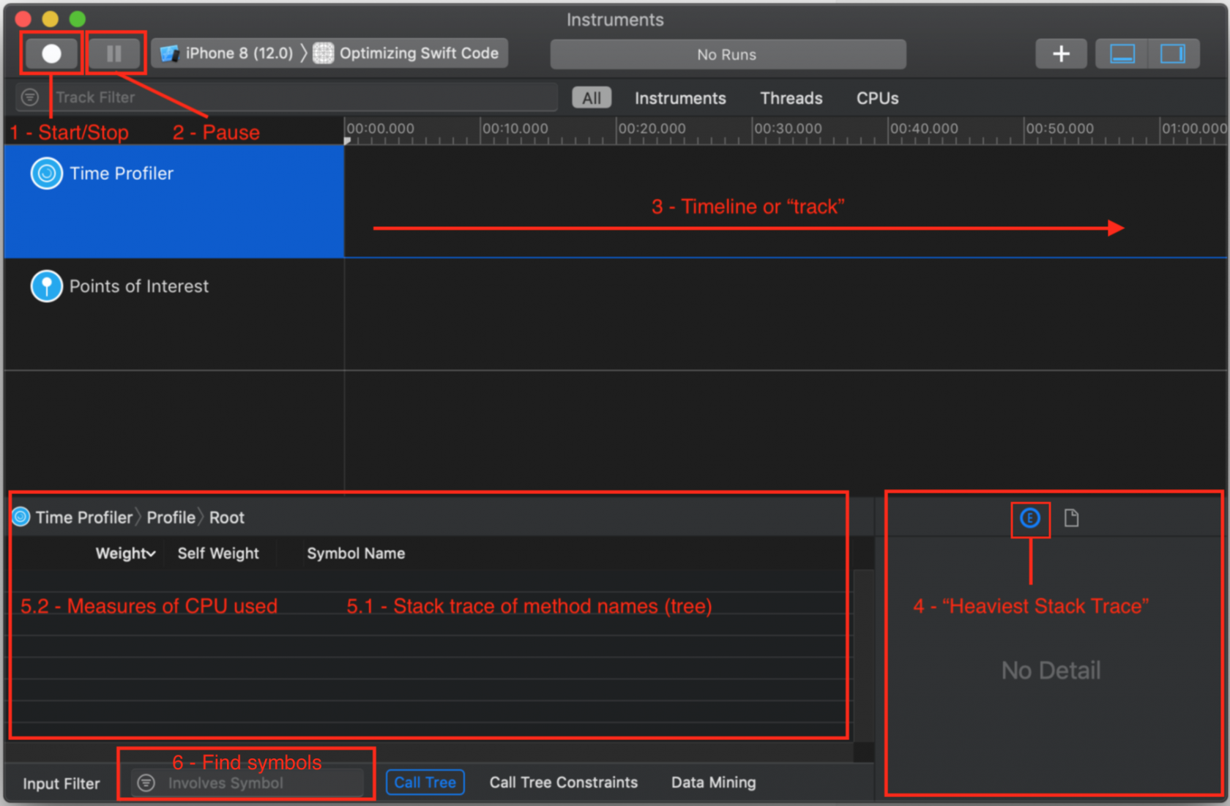Open Call Tree Constraints options
1230x806 pixels.
(563, 782)
